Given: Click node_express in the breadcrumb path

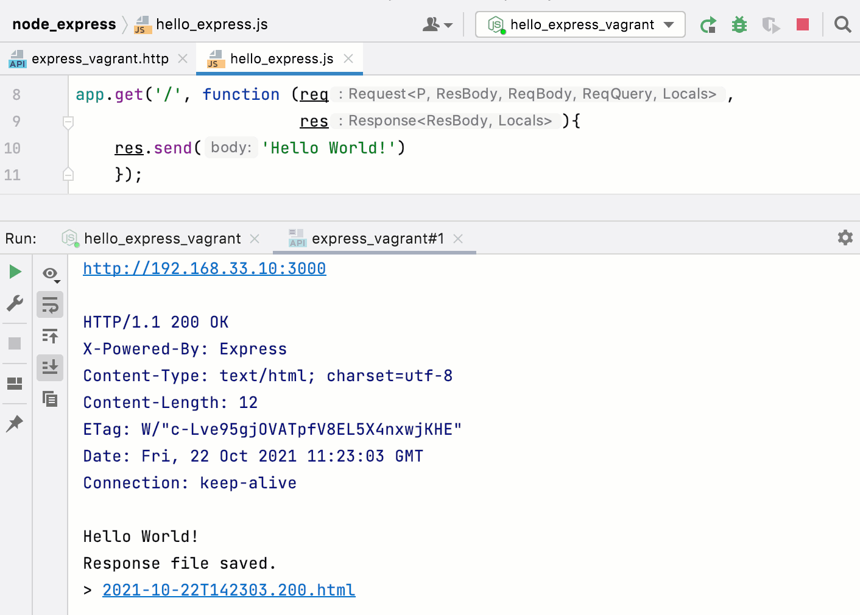Looking at the screenshot, I should click(x=64, y=24).
